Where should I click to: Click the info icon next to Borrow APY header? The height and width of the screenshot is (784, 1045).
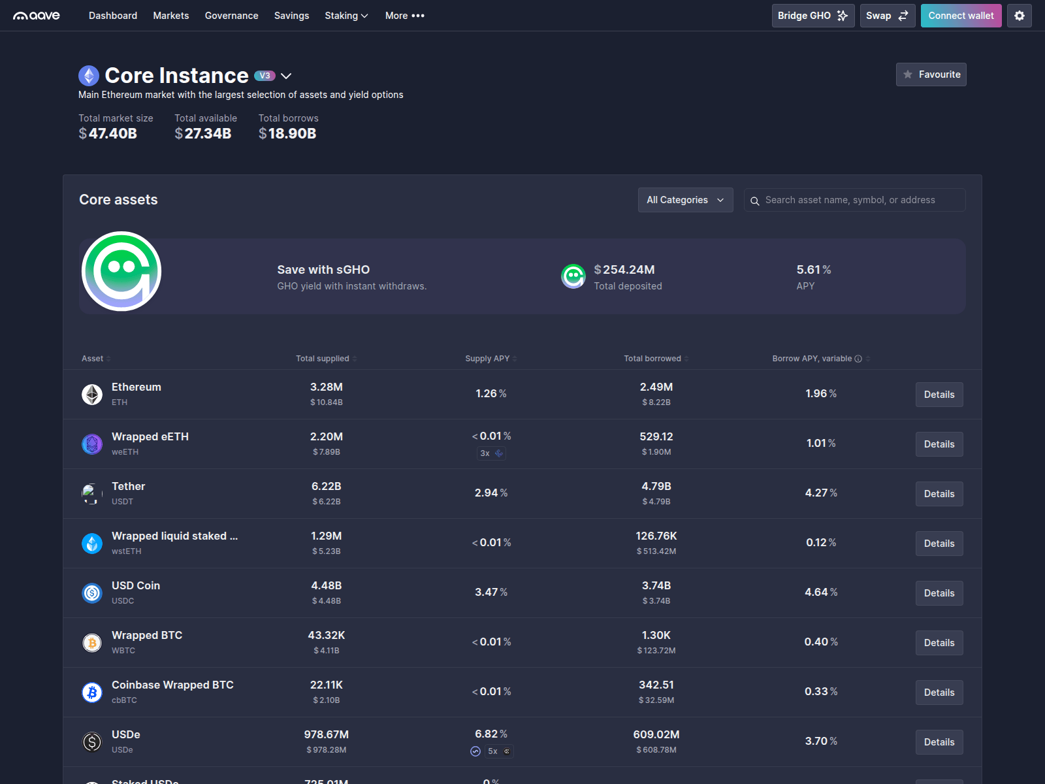(x=859, y=359)
